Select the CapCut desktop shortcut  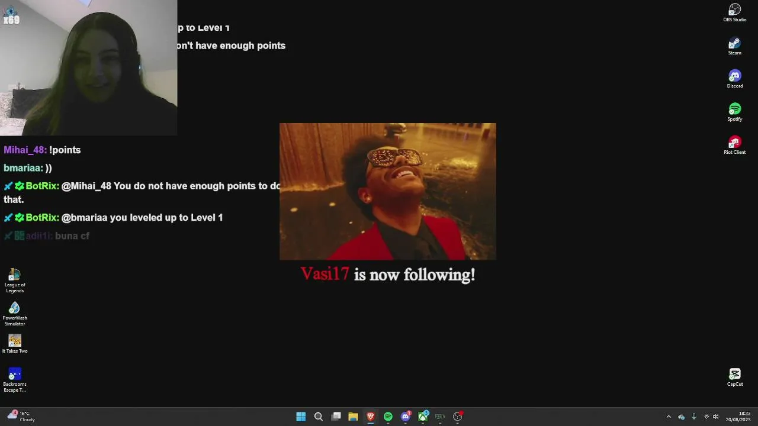pyautogui.click(x=734, y=377)
